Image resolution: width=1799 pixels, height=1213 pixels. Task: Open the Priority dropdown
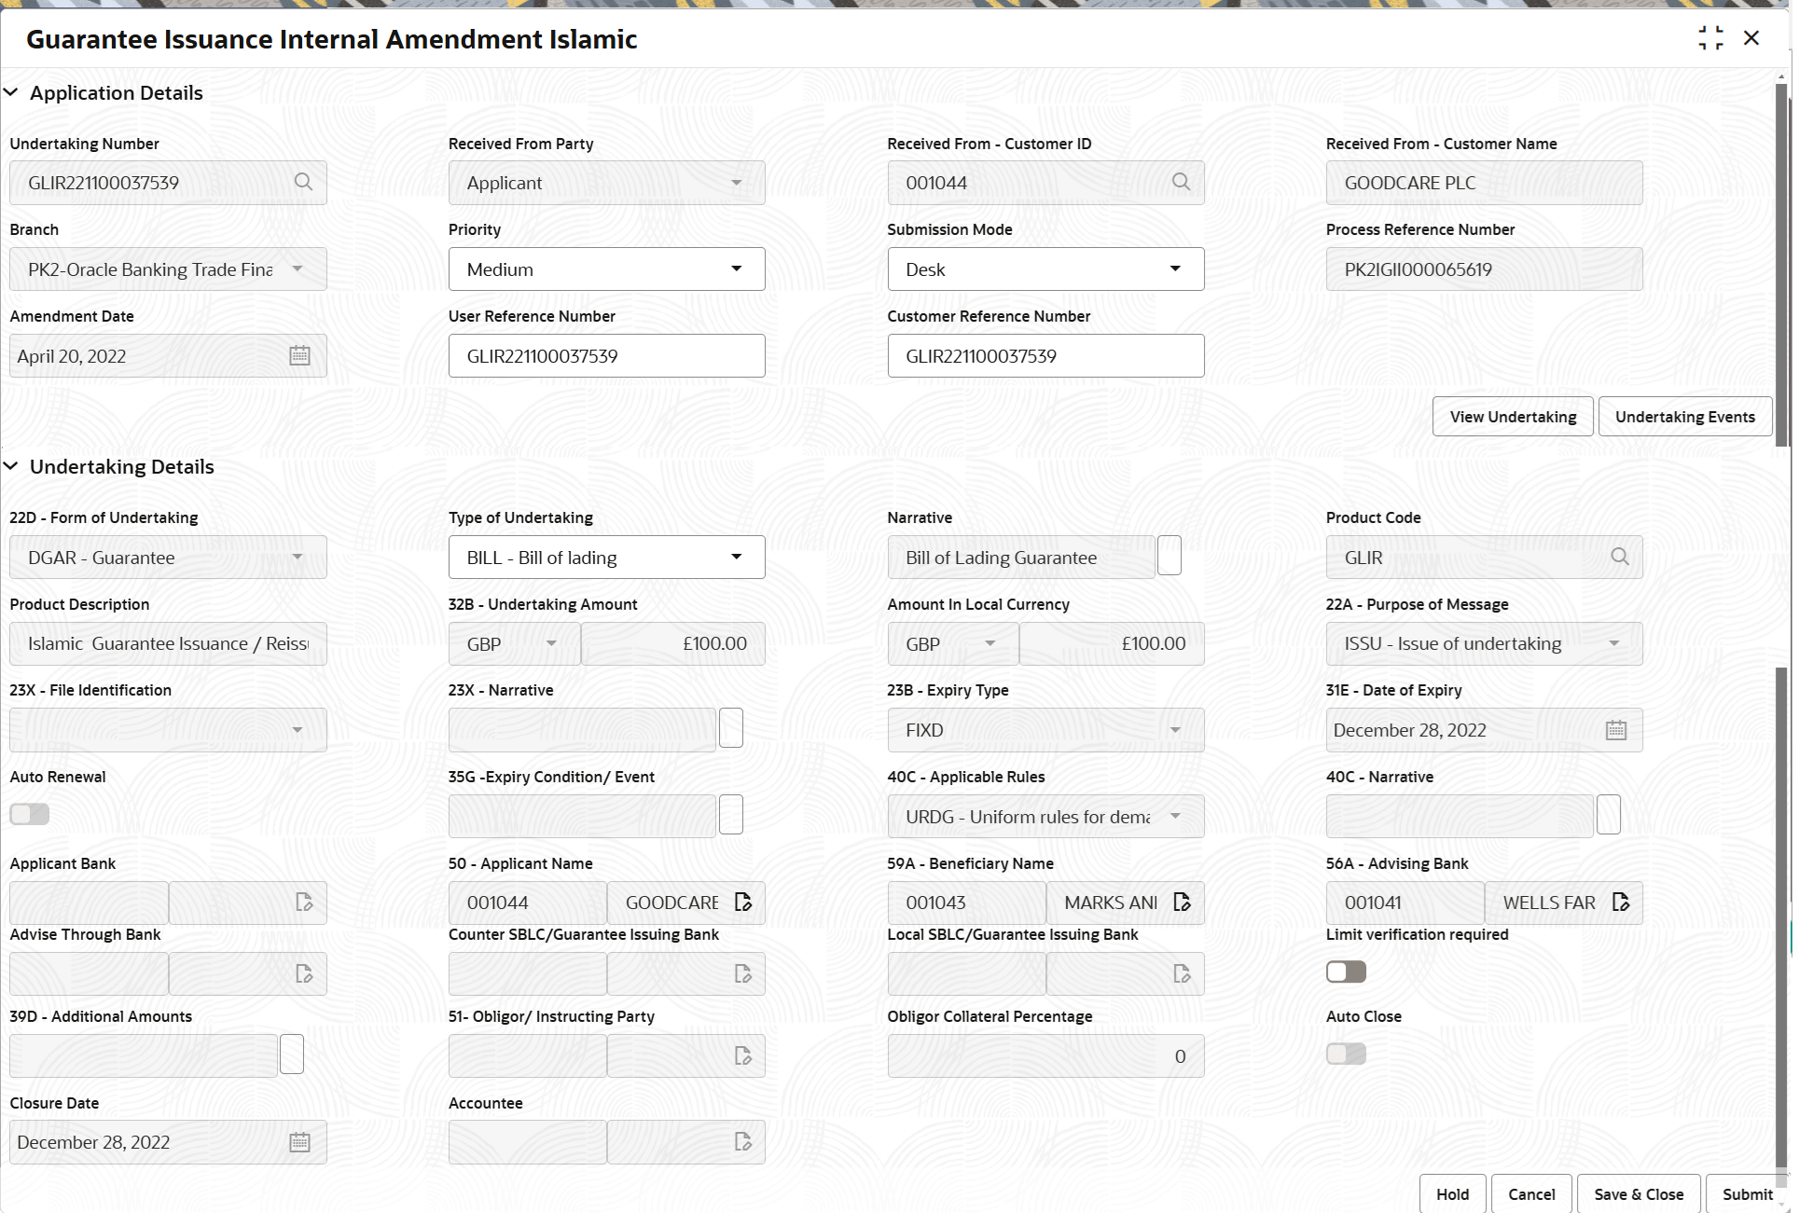coord(736,269)
